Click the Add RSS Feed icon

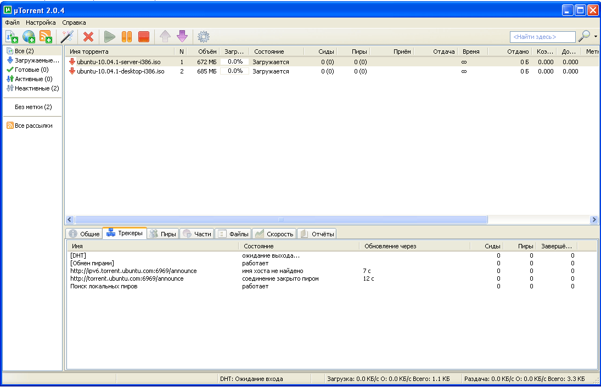pyautogui.click(x=46, y=37)
